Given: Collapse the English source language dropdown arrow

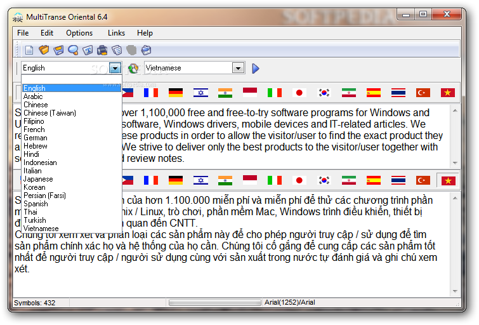Looking at the screenshot, I should 115,68.
